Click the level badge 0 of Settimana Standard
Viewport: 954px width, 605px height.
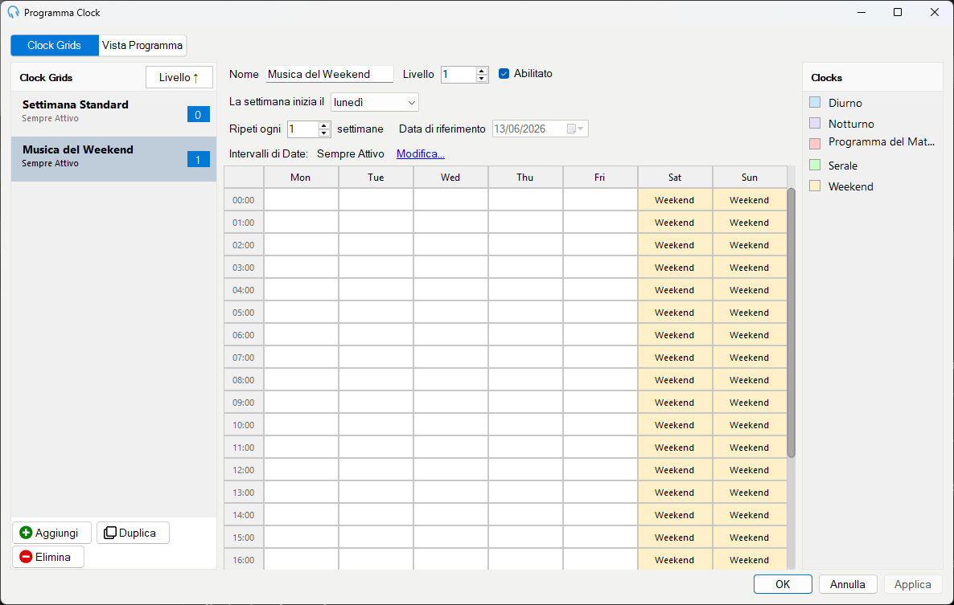click(199, 115)
